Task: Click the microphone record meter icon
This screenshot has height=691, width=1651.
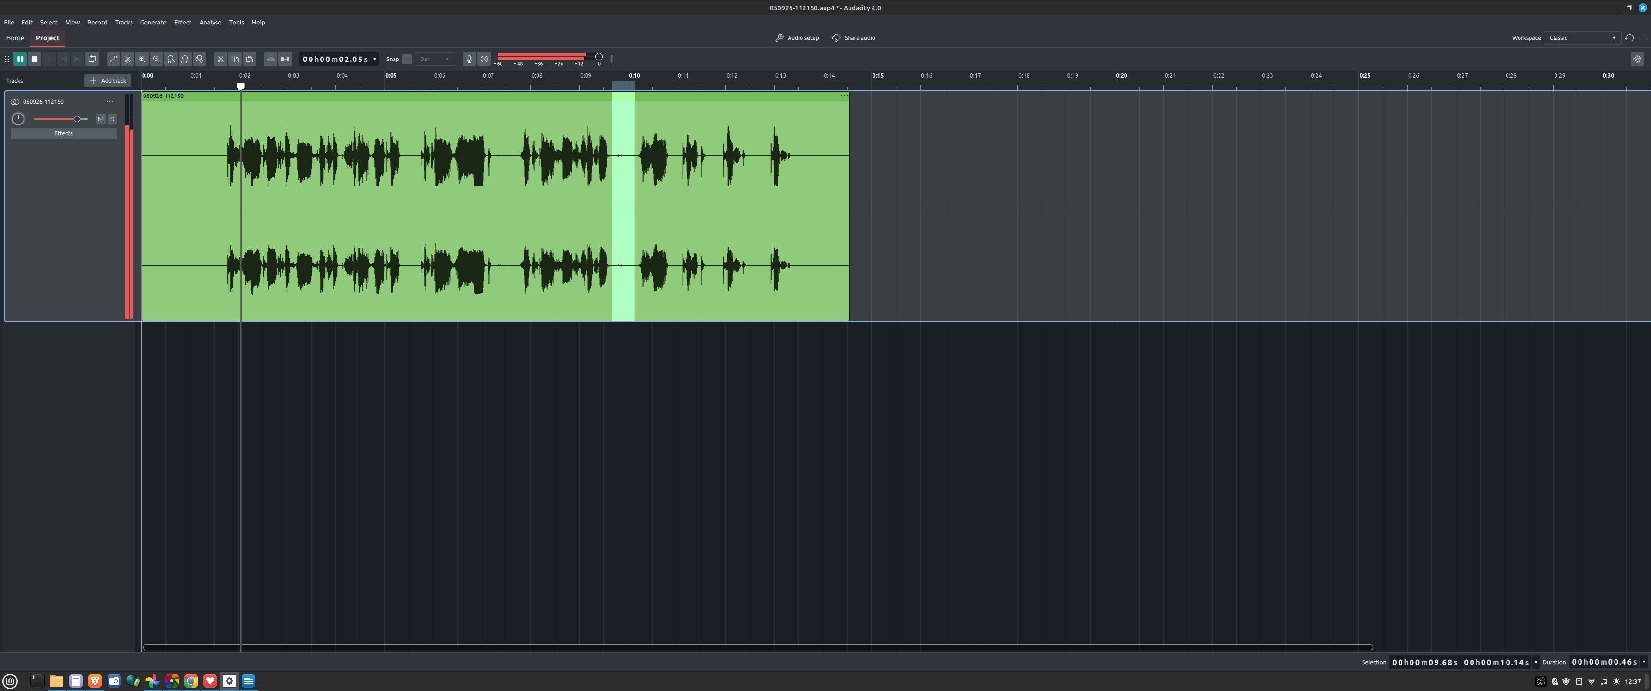Action: [x=469, y=59]
